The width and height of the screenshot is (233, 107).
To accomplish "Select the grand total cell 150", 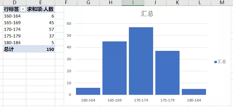I will pos(40,49).
